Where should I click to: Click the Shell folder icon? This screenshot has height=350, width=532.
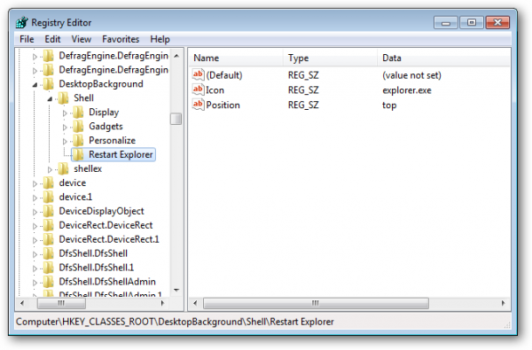click(64, 98)
